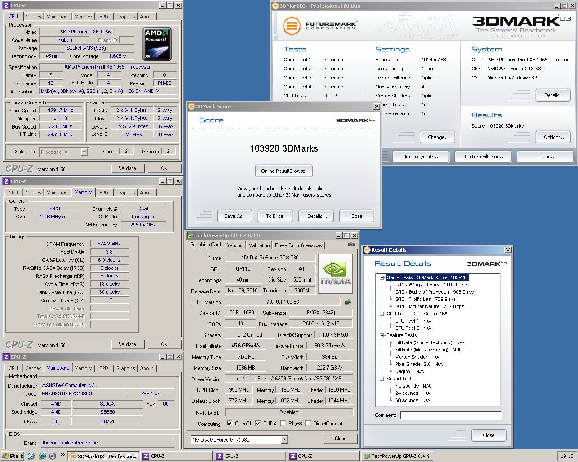The width and height of the screenshot is (578, 462).
Task: Collapse the Sound Tests tree node
Action: 382,379
